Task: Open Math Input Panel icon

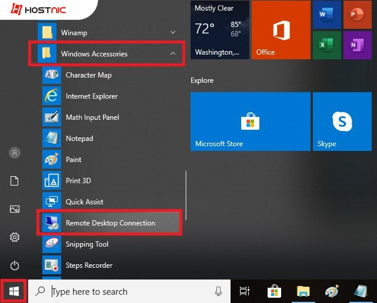Action: tap(52, 117)
